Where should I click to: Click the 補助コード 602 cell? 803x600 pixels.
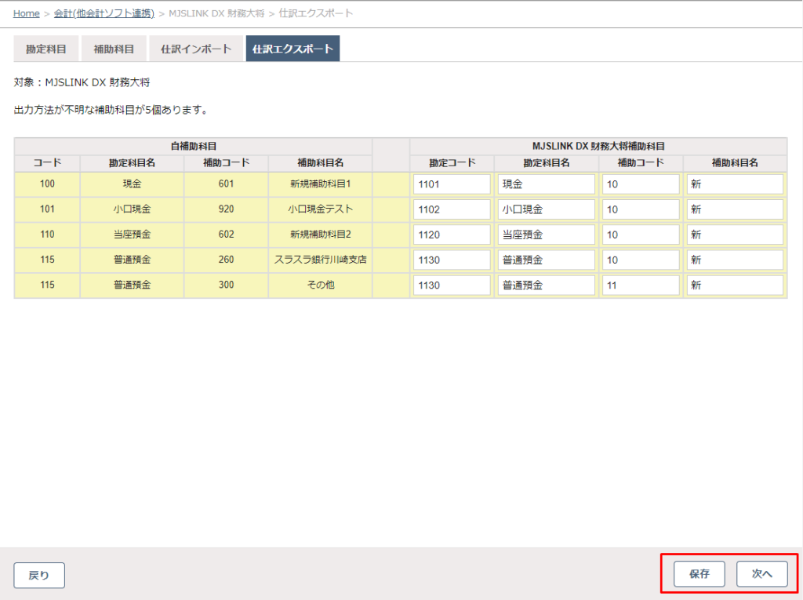[226, 235]
